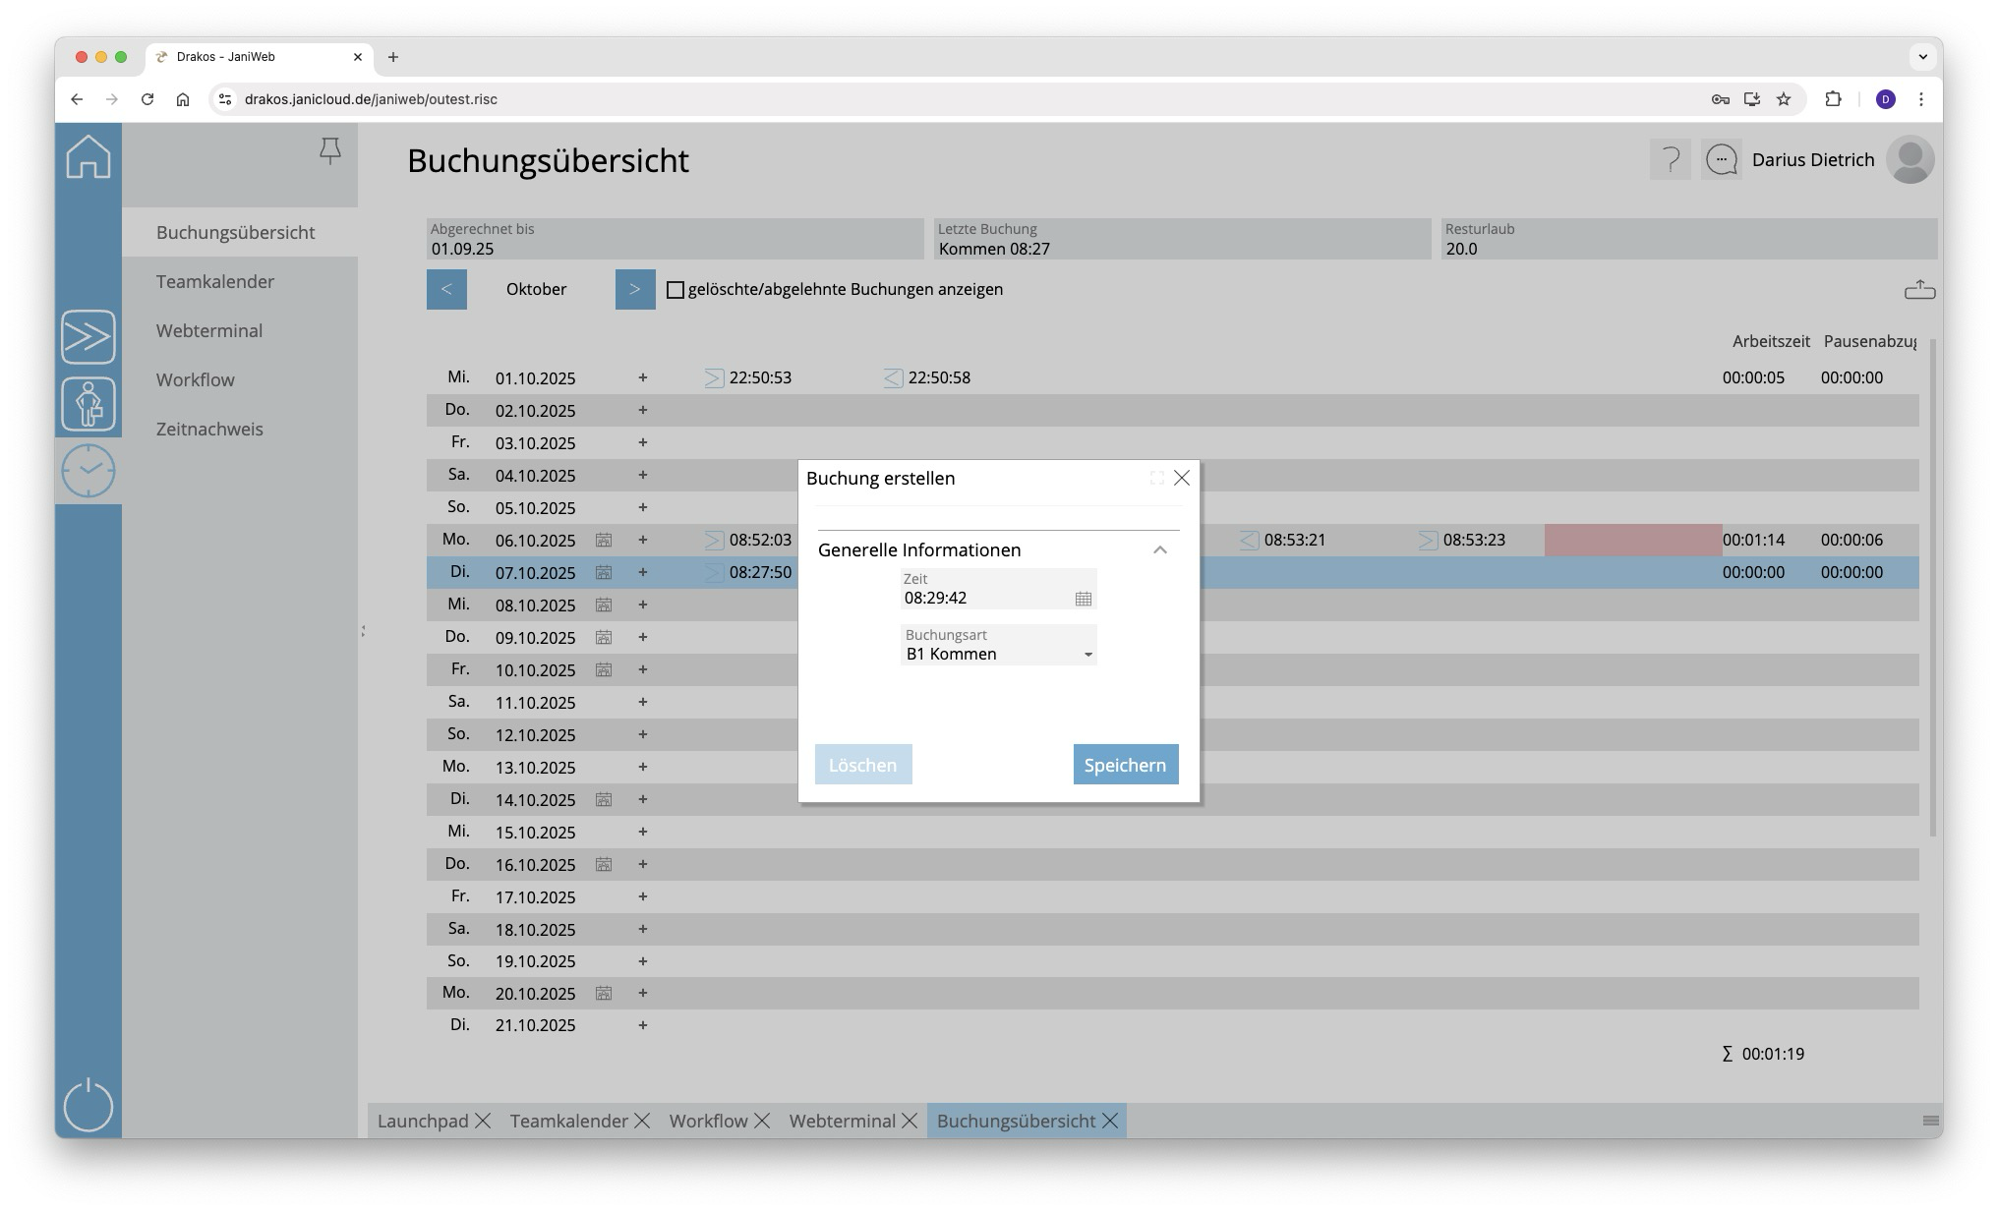Select the clock time-tracking sidebar icon
The image size is (1998, 1211).
[88, 471]
